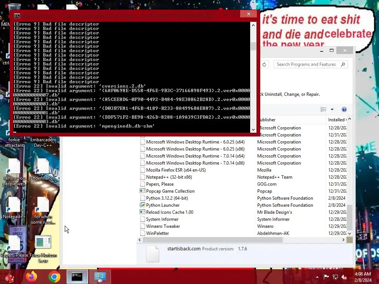Change view icon in Programs and Features

pos(323,109)
